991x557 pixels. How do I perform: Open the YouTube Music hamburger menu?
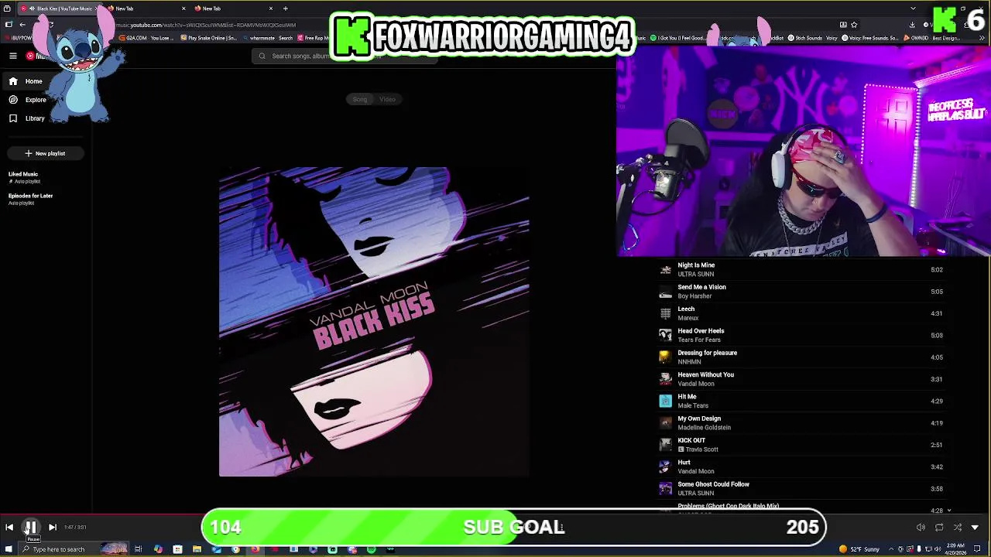(x=13, y=56)
